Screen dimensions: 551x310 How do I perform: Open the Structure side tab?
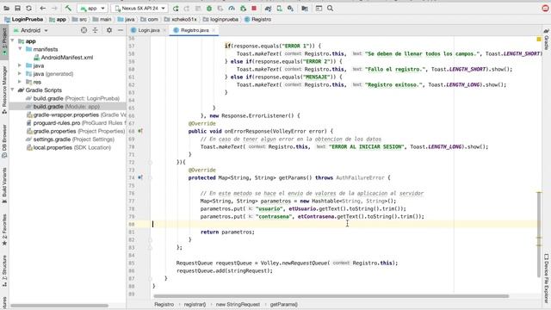click(4, 270)
